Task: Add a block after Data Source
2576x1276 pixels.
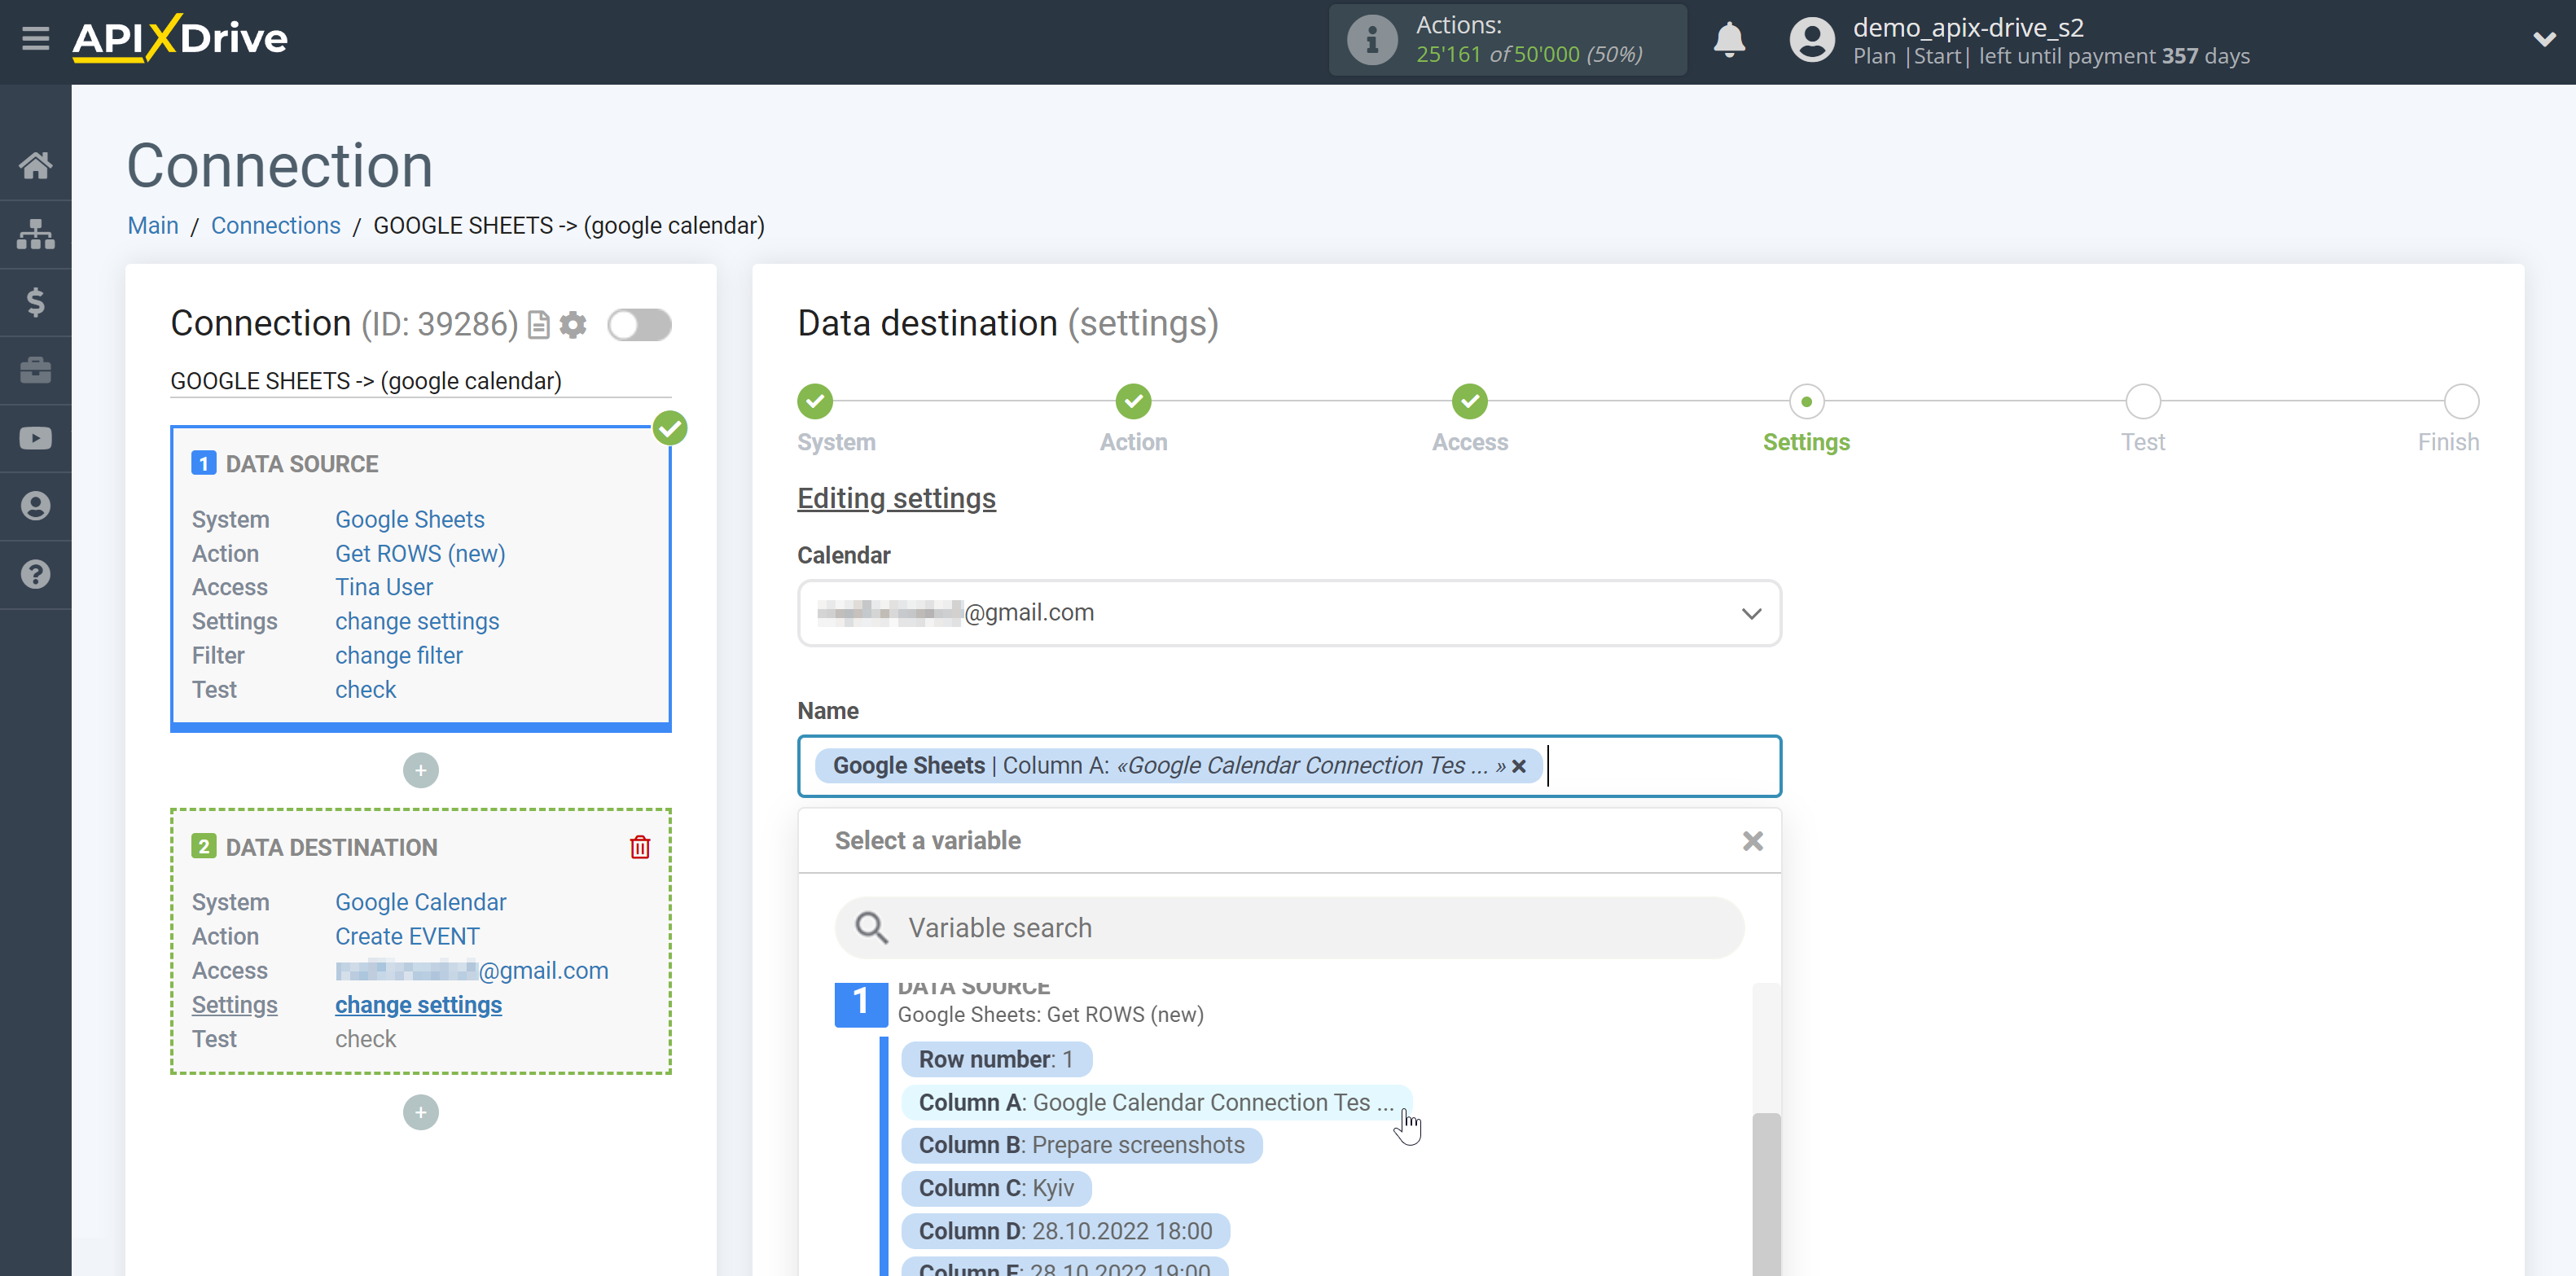Action: pyautogui.click(x=421, y=770)
